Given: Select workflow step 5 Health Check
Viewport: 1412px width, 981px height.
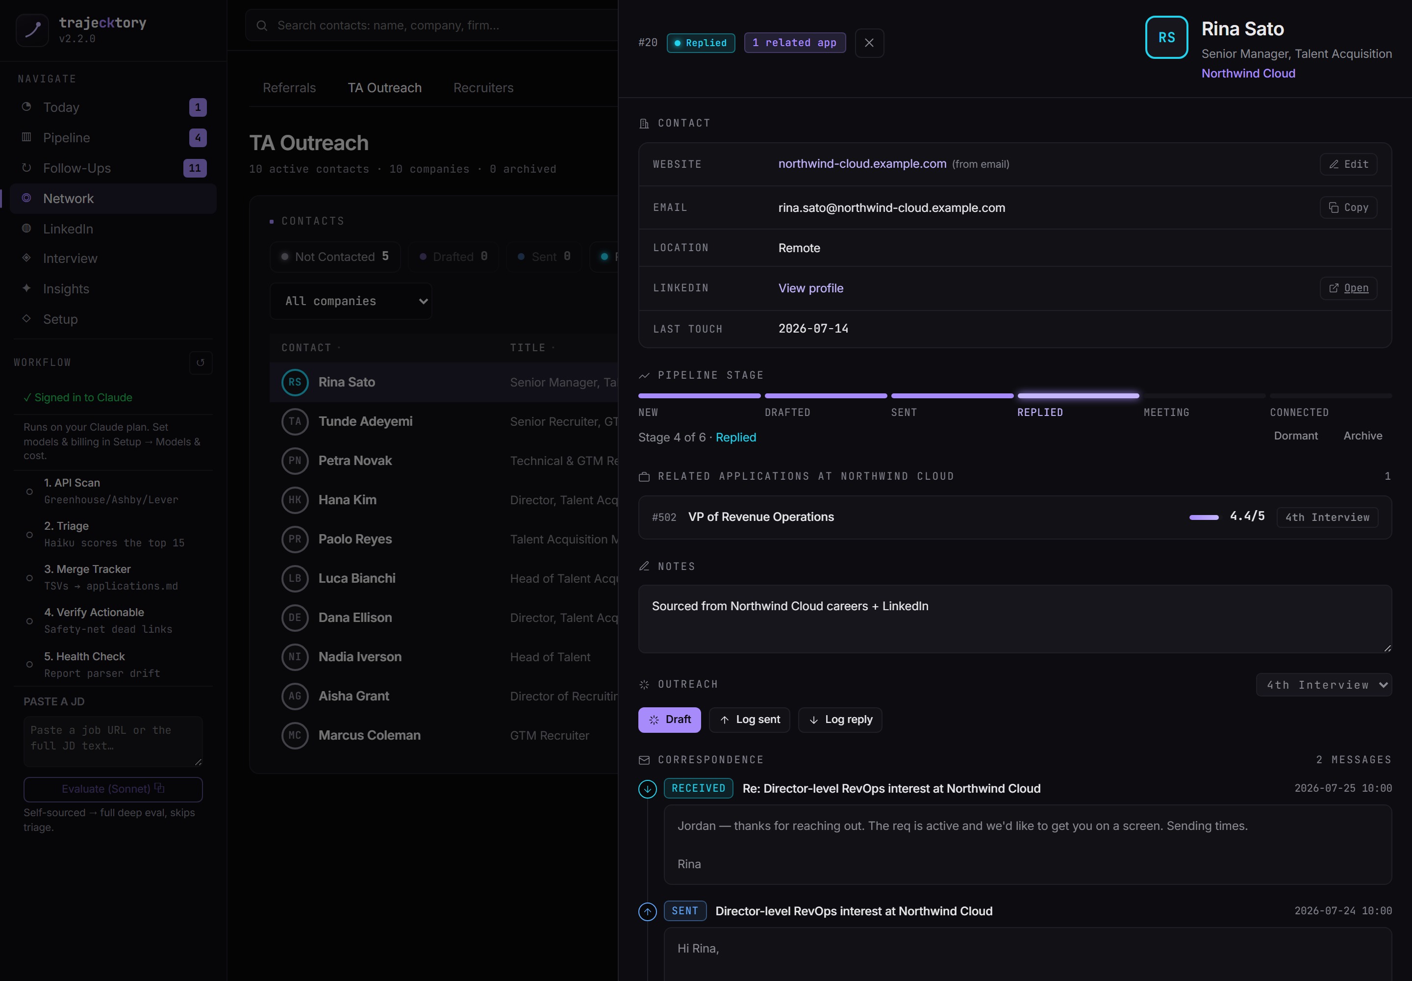Looking at the screenshot, I should point(113,665).
